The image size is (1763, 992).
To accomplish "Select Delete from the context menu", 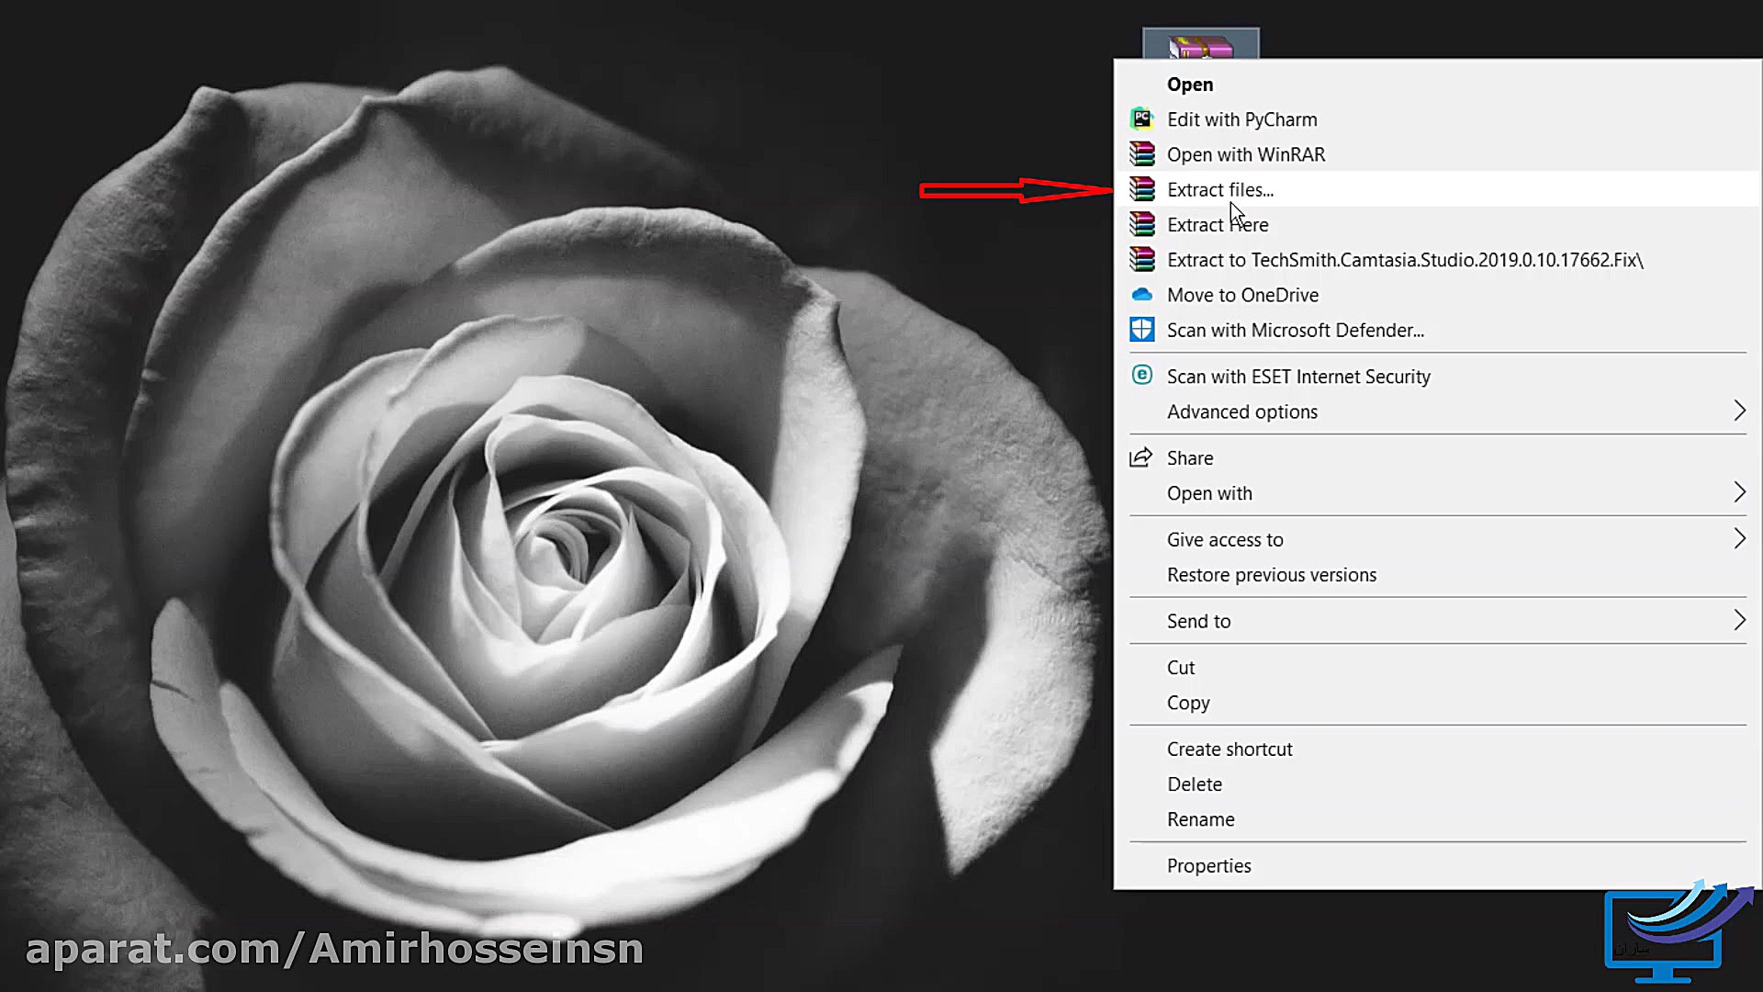I will click(x=1194, y=784).
